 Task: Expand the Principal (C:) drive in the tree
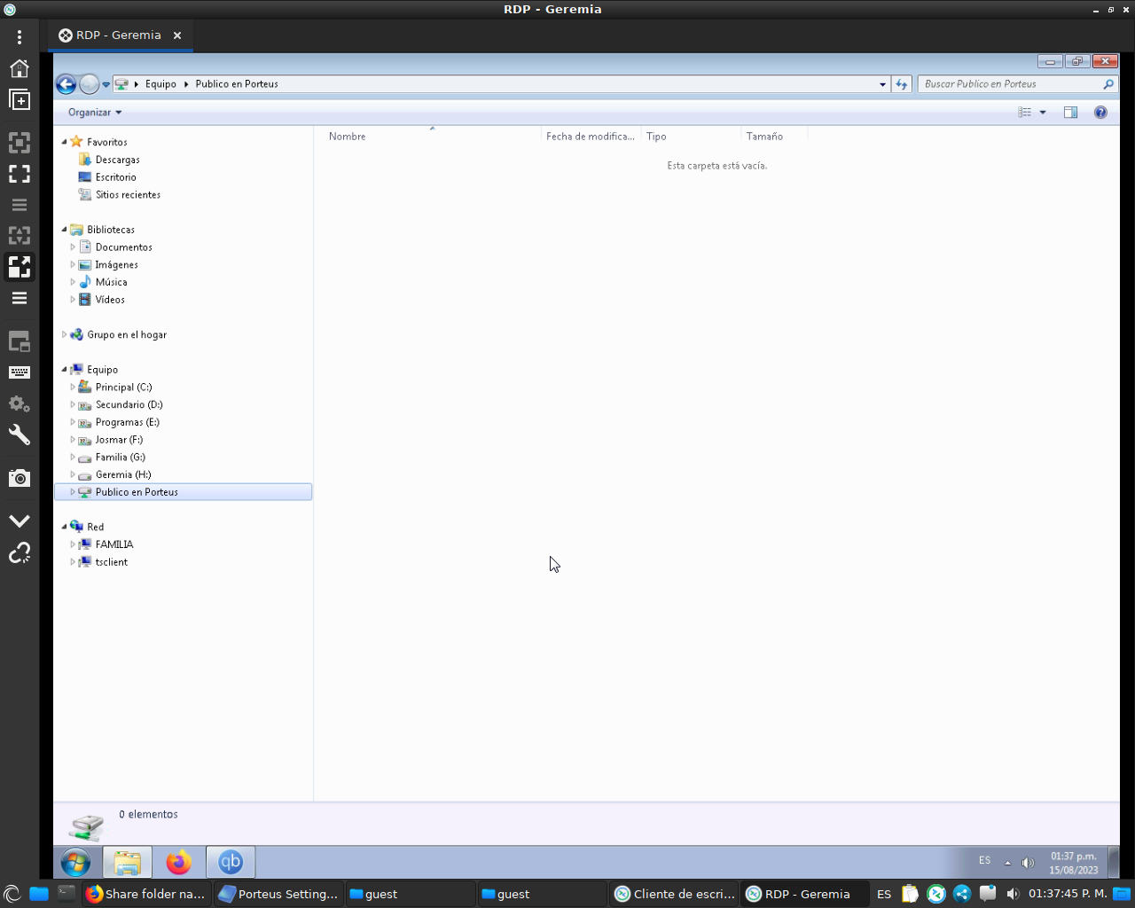click(74, 387)
